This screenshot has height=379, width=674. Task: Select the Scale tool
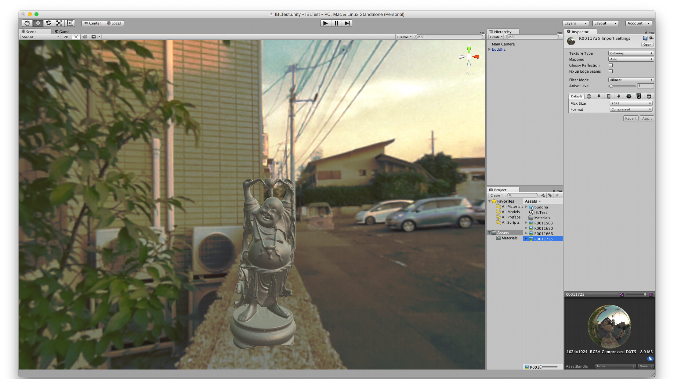tap(59, 23)
